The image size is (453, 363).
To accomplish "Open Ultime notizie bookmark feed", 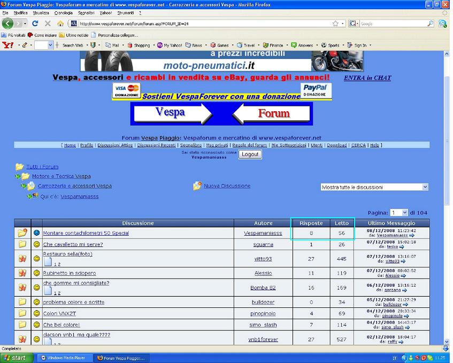I will click(x=74, y=35).
